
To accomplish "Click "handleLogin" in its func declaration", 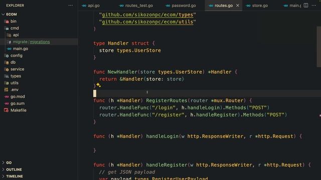I will [162, 136].
